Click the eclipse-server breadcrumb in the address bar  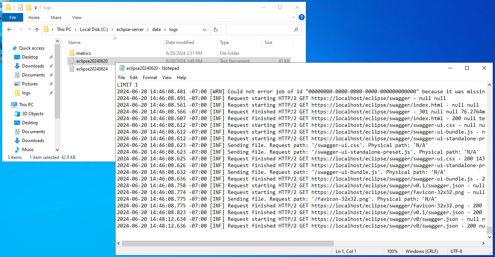tap(130, 29)
